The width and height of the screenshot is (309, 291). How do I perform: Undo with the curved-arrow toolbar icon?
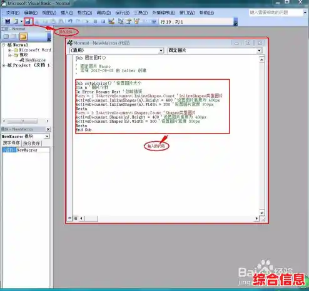[70, 21]
